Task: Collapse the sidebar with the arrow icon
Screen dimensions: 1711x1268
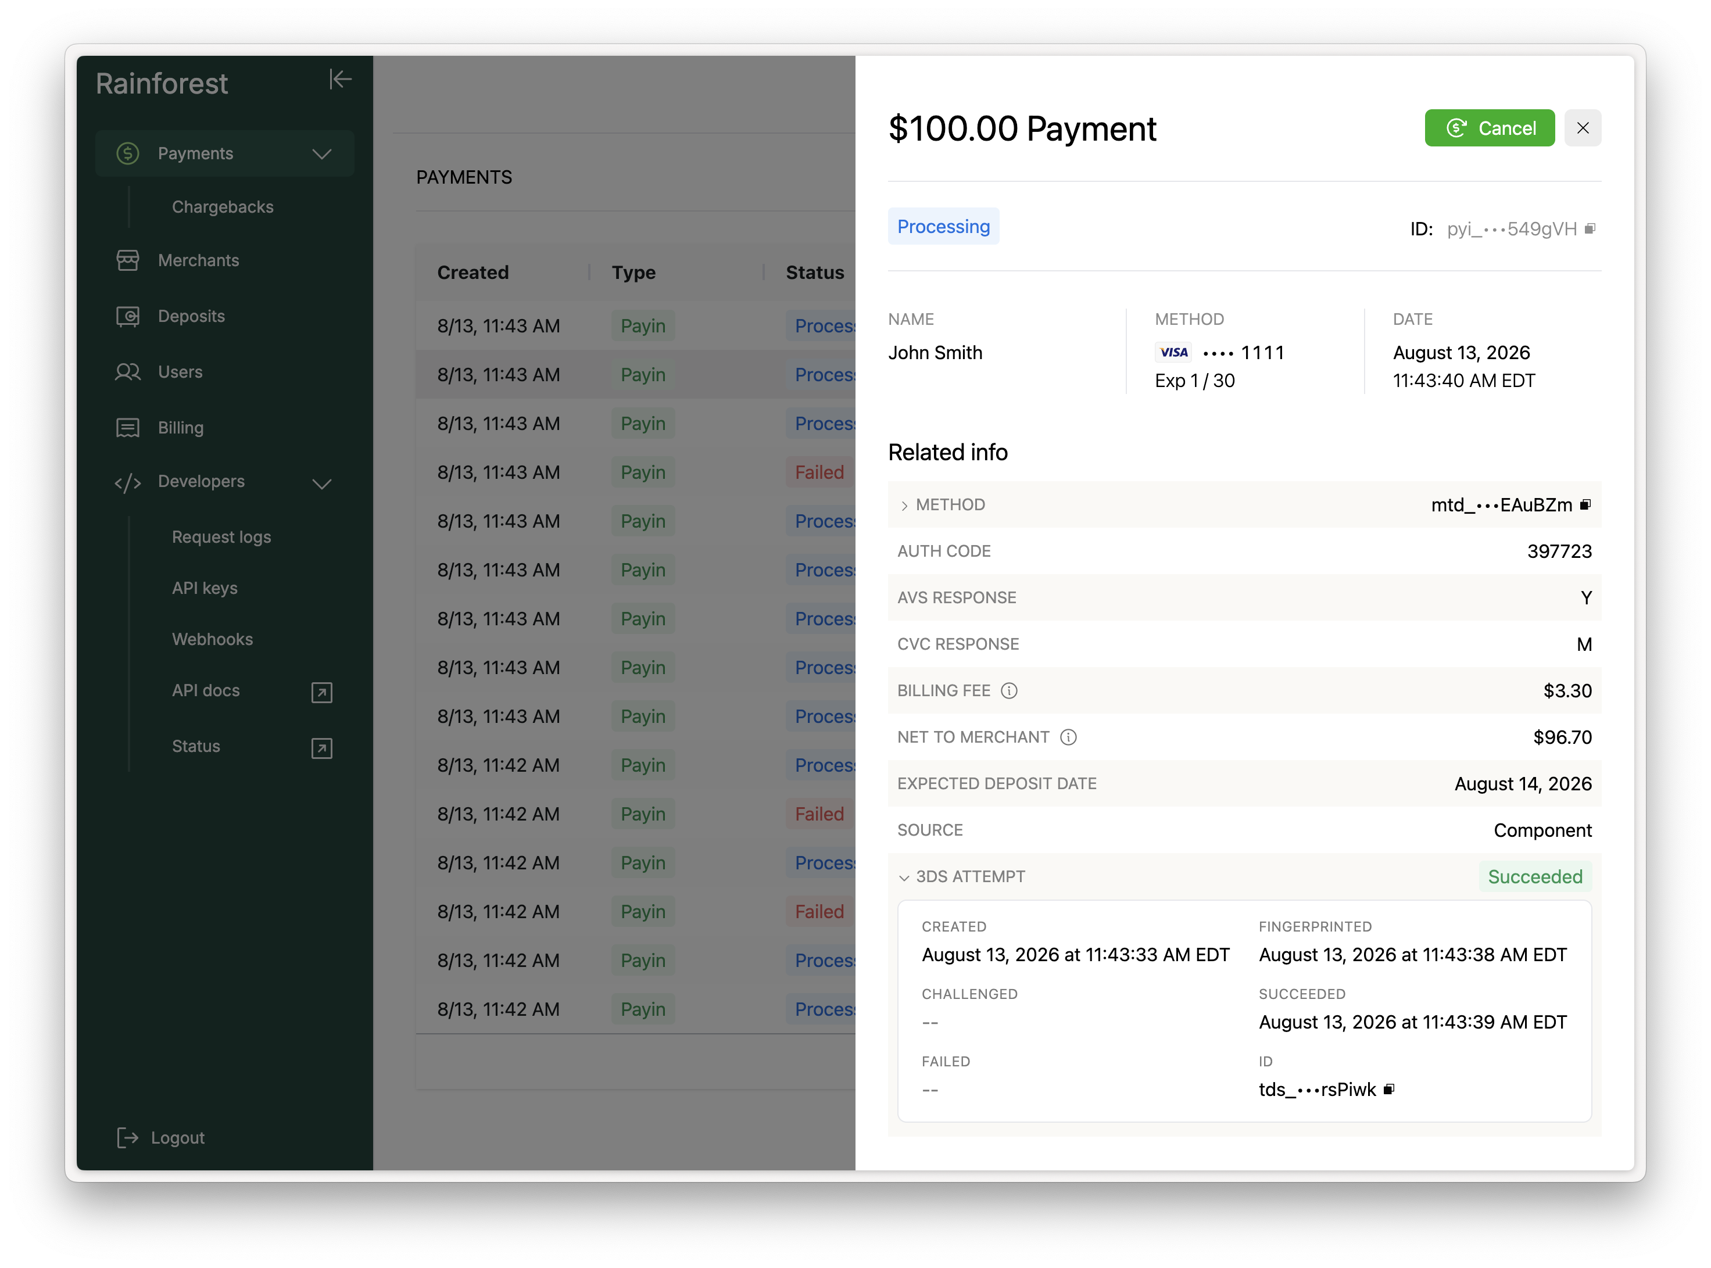Action: point(340,79)
